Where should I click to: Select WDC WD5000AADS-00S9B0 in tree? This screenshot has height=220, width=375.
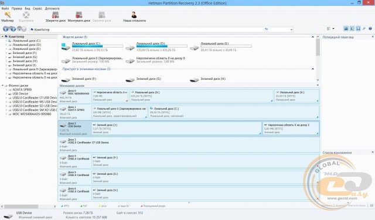point(32,114)
